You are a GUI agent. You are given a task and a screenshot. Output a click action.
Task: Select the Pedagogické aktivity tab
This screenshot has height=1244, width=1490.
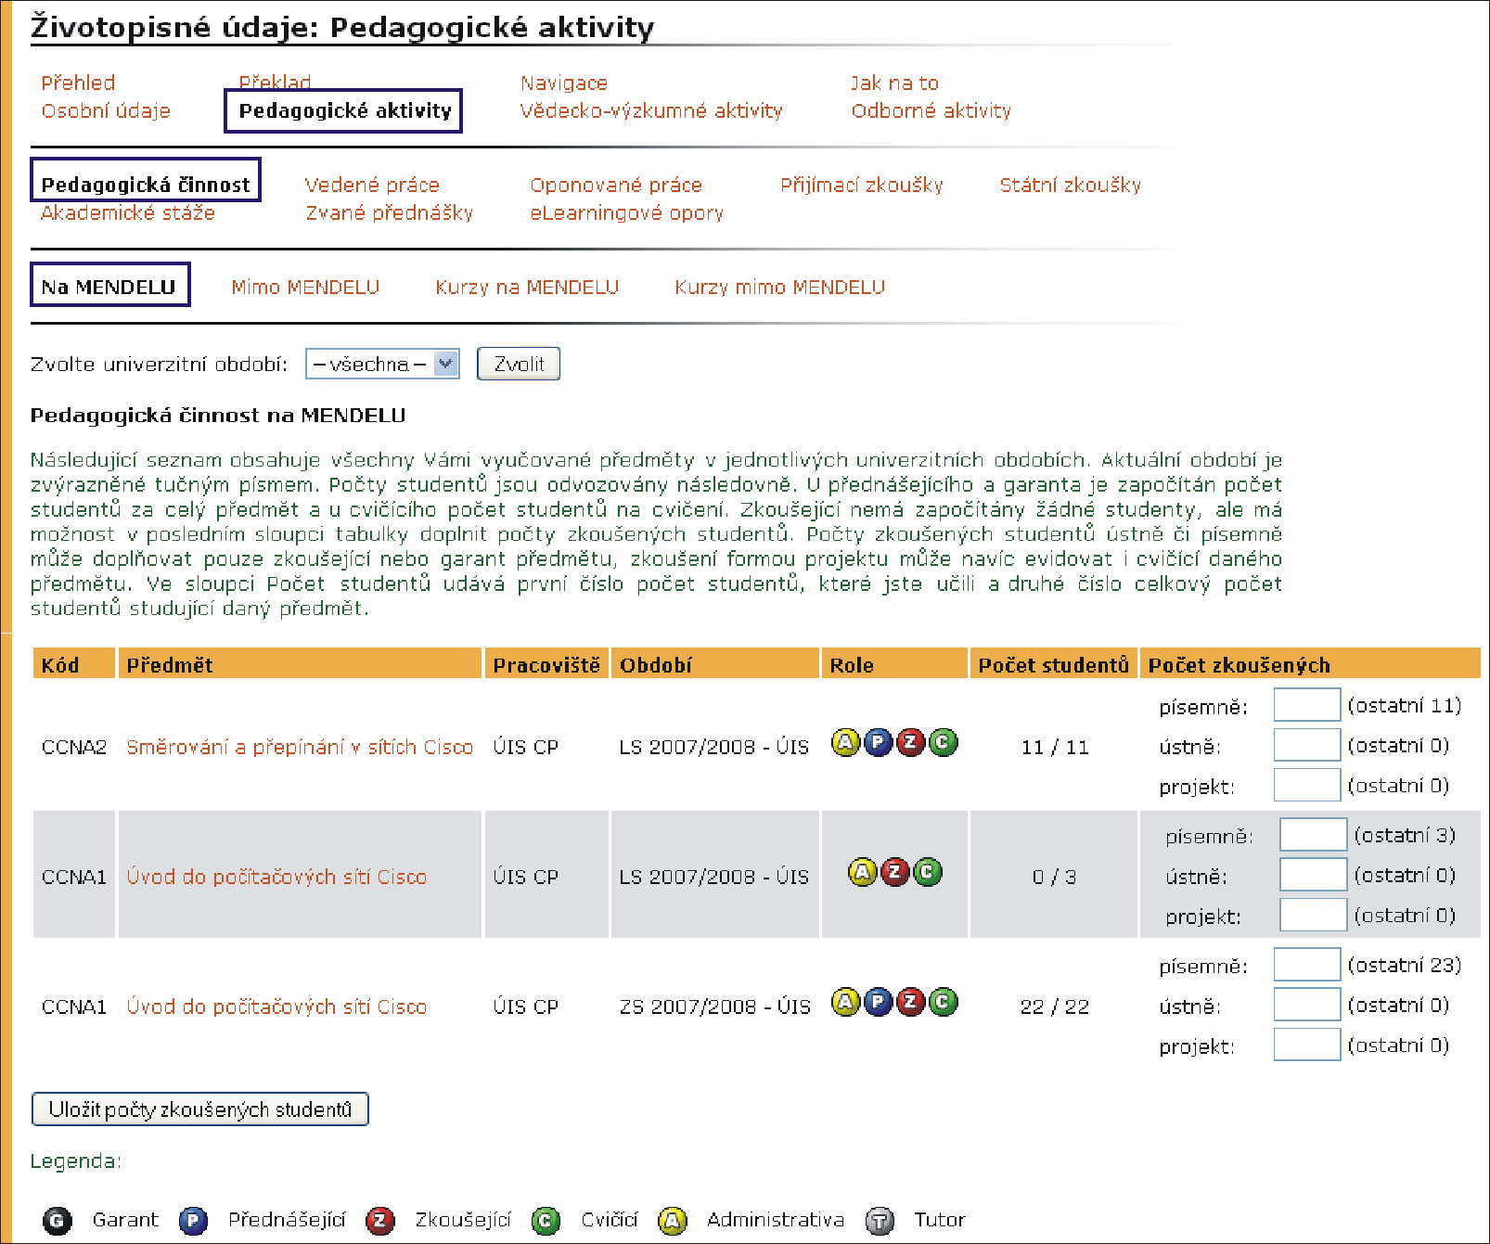344,110
